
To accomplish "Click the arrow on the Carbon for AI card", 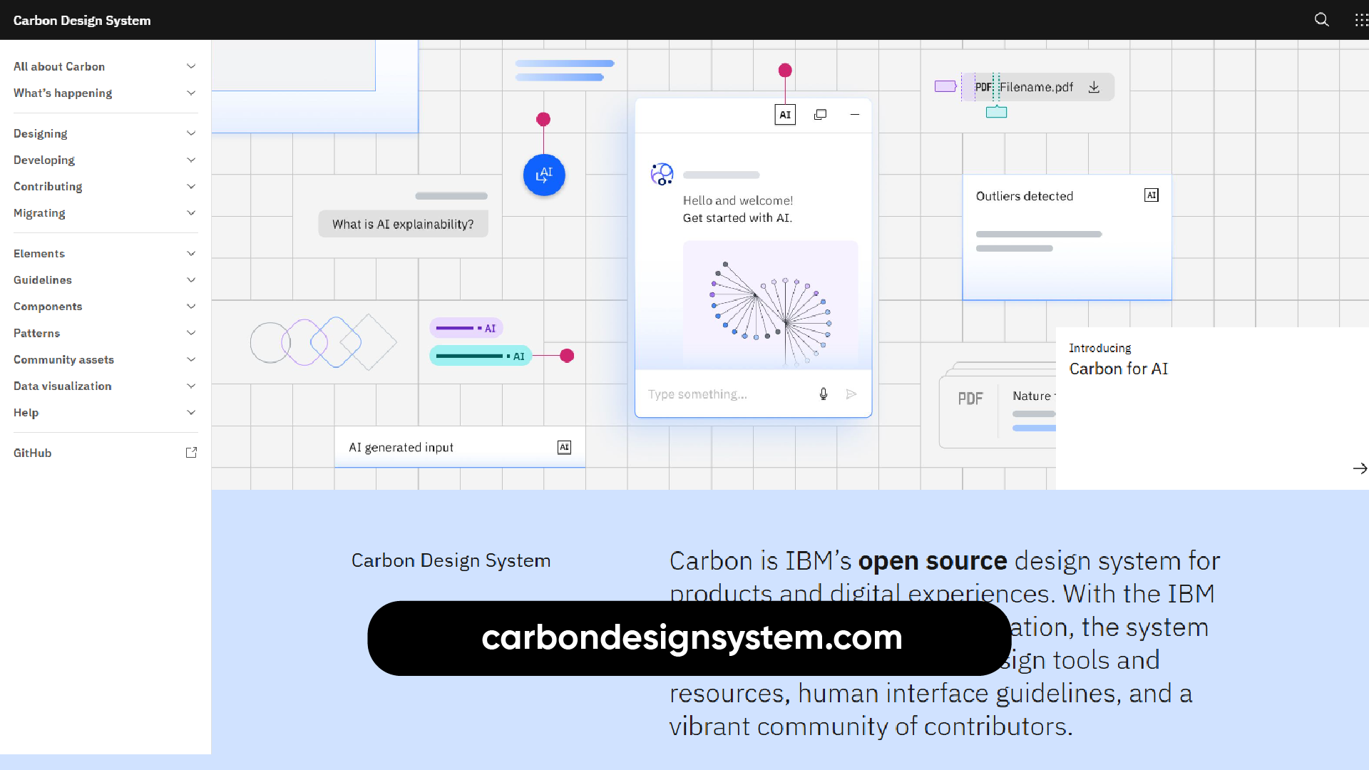I will click(x=1360, y=468).
